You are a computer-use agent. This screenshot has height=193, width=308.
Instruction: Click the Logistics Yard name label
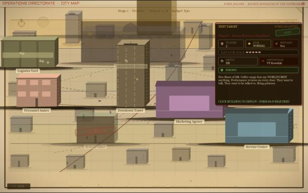pyautogui.click(x=28, y=71)
